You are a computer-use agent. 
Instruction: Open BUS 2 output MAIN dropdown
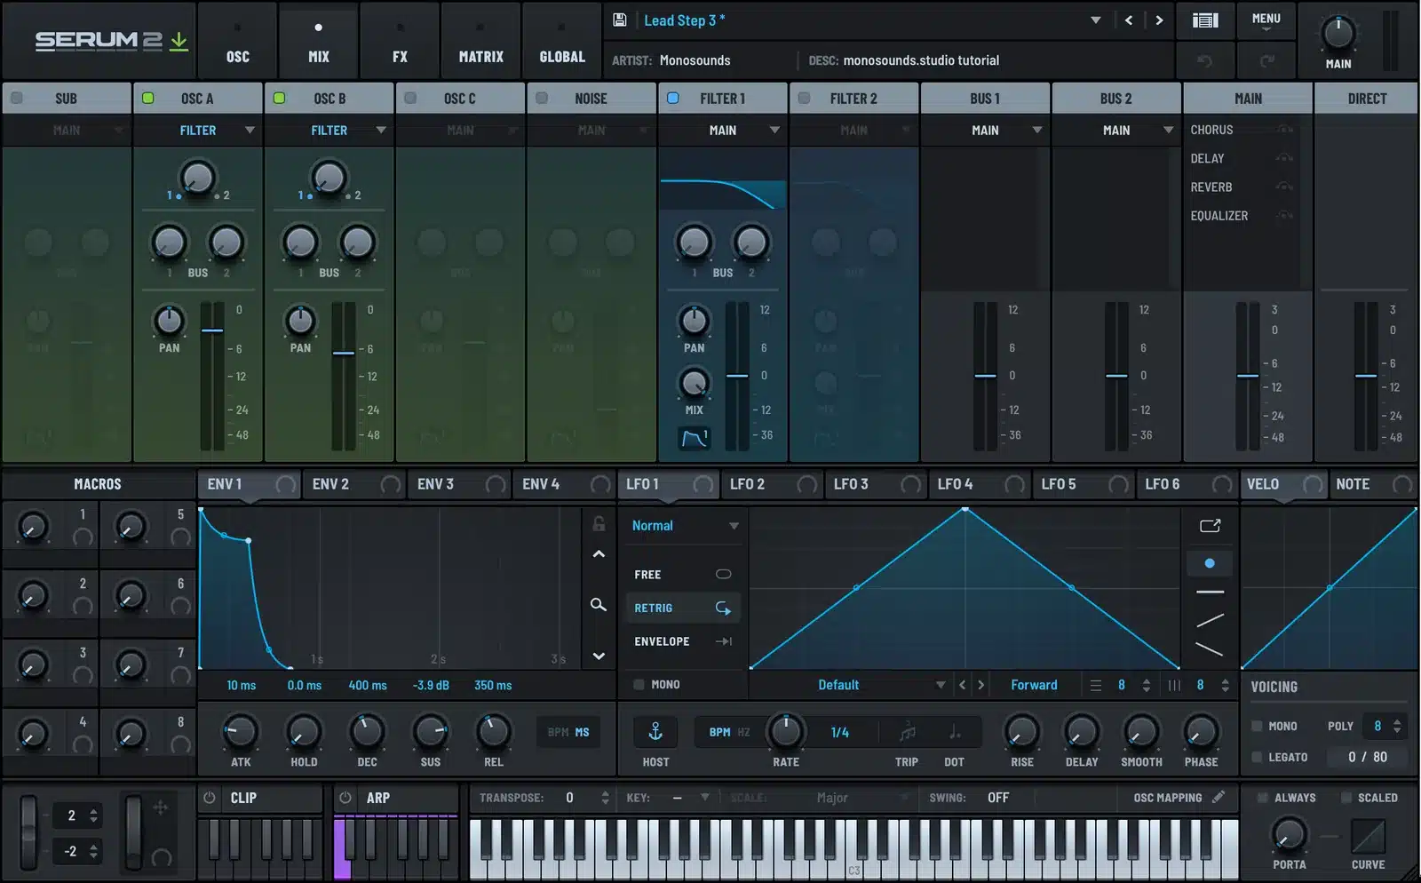[1116, 131]
